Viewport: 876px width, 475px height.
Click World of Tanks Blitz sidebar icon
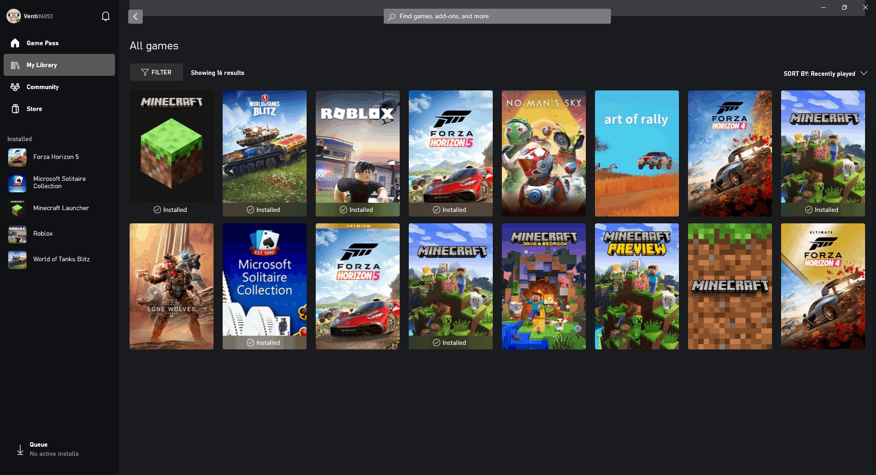pos(17,260)
